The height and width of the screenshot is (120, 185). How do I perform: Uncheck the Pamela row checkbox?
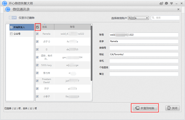click(x=37, y=34)
